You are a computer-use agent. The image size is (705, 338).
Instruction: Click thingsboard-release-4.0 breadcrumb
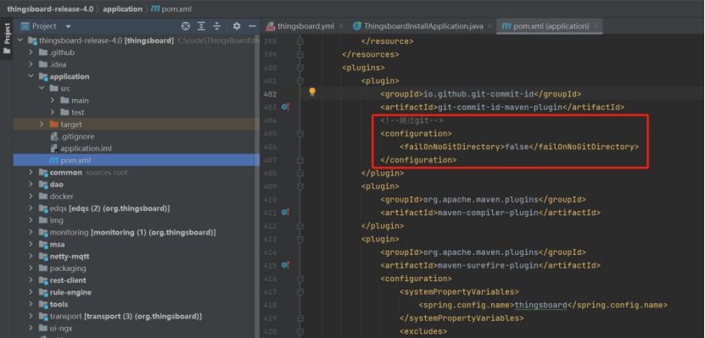49,9
